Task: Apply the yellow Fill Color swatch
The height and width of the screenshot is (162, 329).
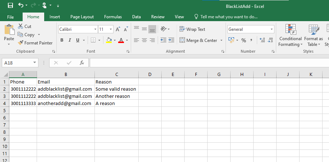Action: pyautogui.click(x=109, y=40)
